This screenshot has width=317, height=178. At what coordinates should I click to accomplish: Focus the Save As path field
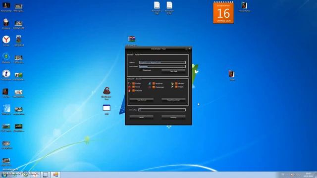pyautogui.click(x=162, y=110)
